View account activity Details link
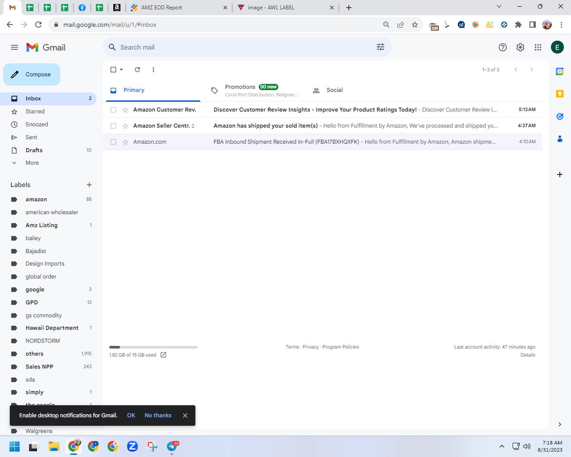571x457 pixels. click(x=528, y=355)
